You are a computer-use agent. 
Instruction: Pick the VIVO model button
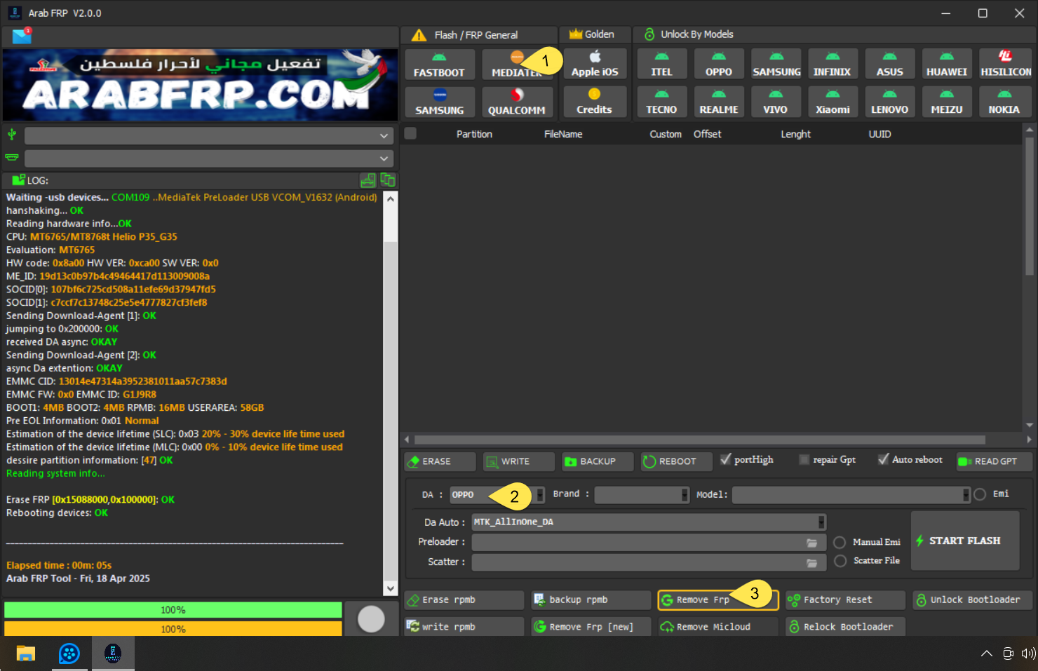tap(776, 102)
